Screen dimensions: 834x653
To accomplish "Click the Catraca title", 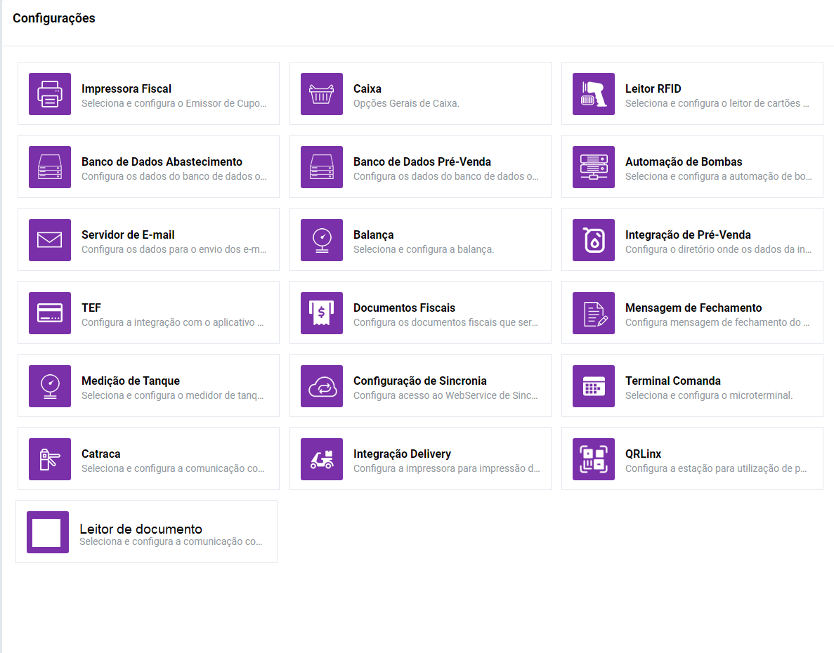I will pos(100,454).
